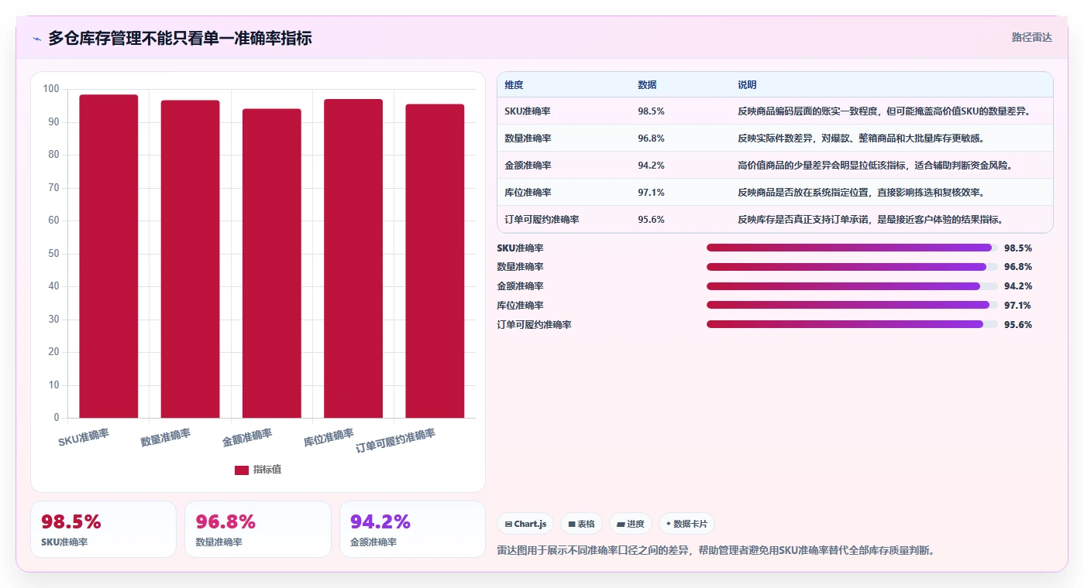Image resolution: width=1084 pixels, height=588 pixels.
Task: Click the 96.8% value in the table
Action: 651,138
